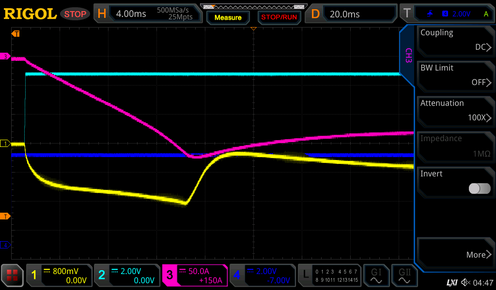Image resolution: width=496 pixels, height=290 pixels.
Task: Toggle channel 2 cyan 2.00V label
Action: 126,275
